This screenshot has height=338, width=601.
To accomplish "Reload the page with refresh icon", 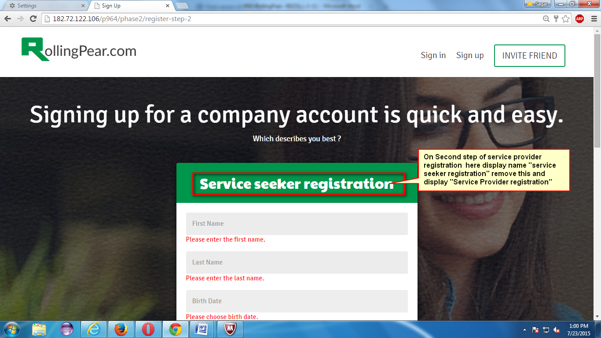I will pyautogui.click(x=33, y=19).
